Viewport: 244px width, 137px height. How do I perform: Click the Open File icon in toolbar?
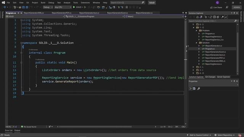tap(20, 7)
